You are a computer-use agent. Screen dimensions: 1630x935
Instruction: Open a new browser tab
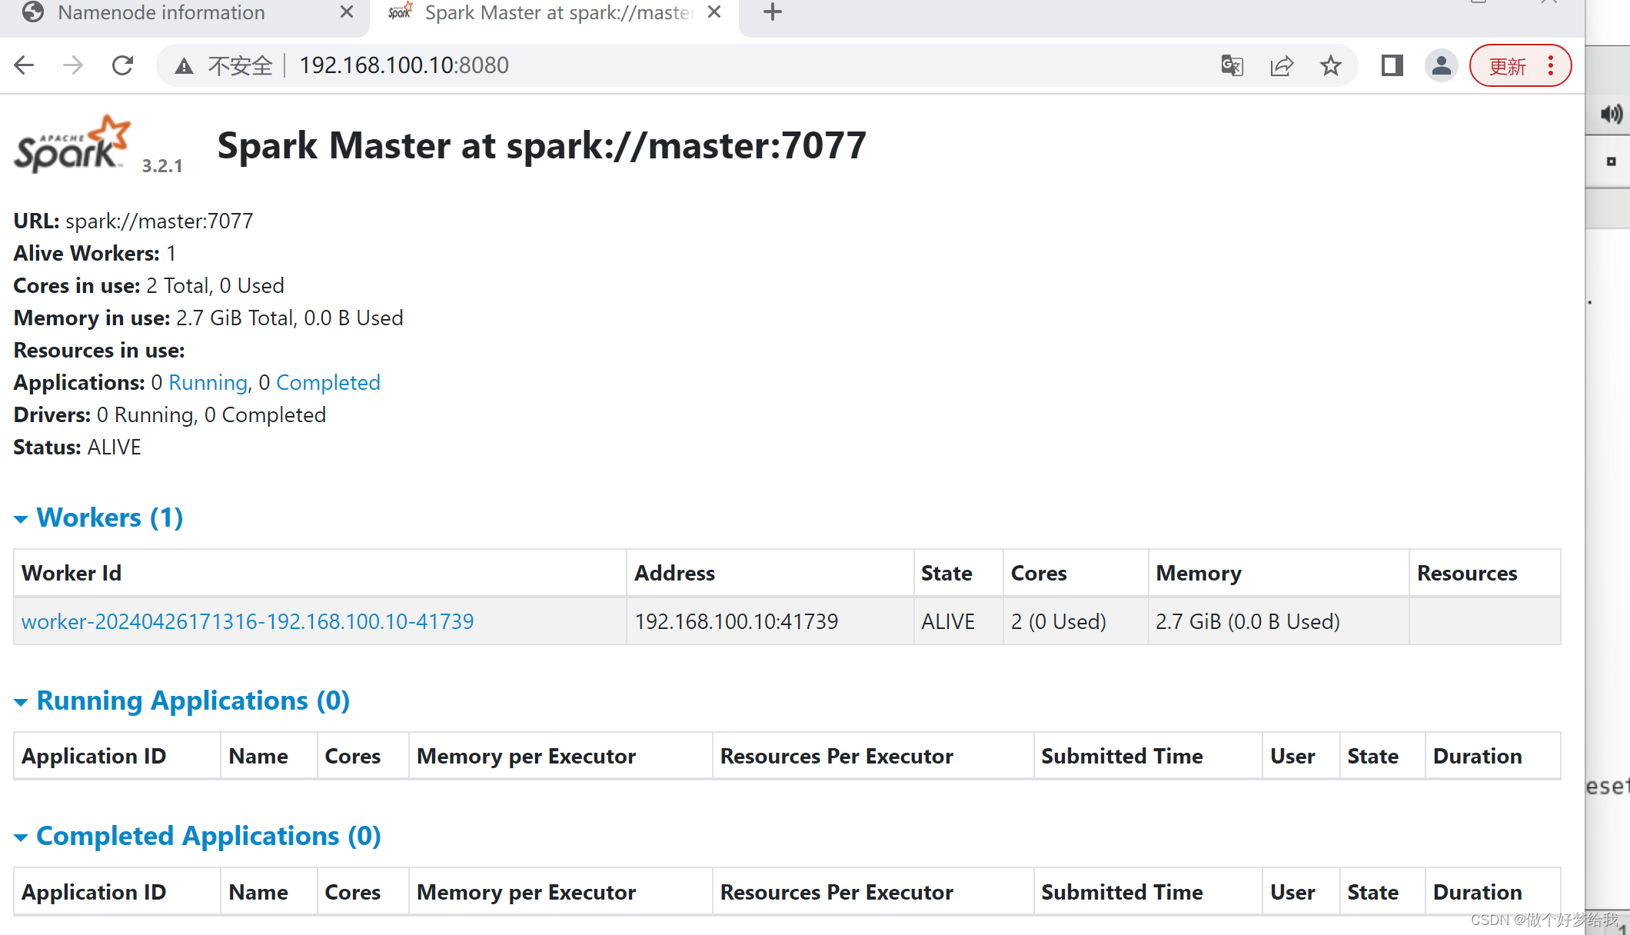pos(773,12)
